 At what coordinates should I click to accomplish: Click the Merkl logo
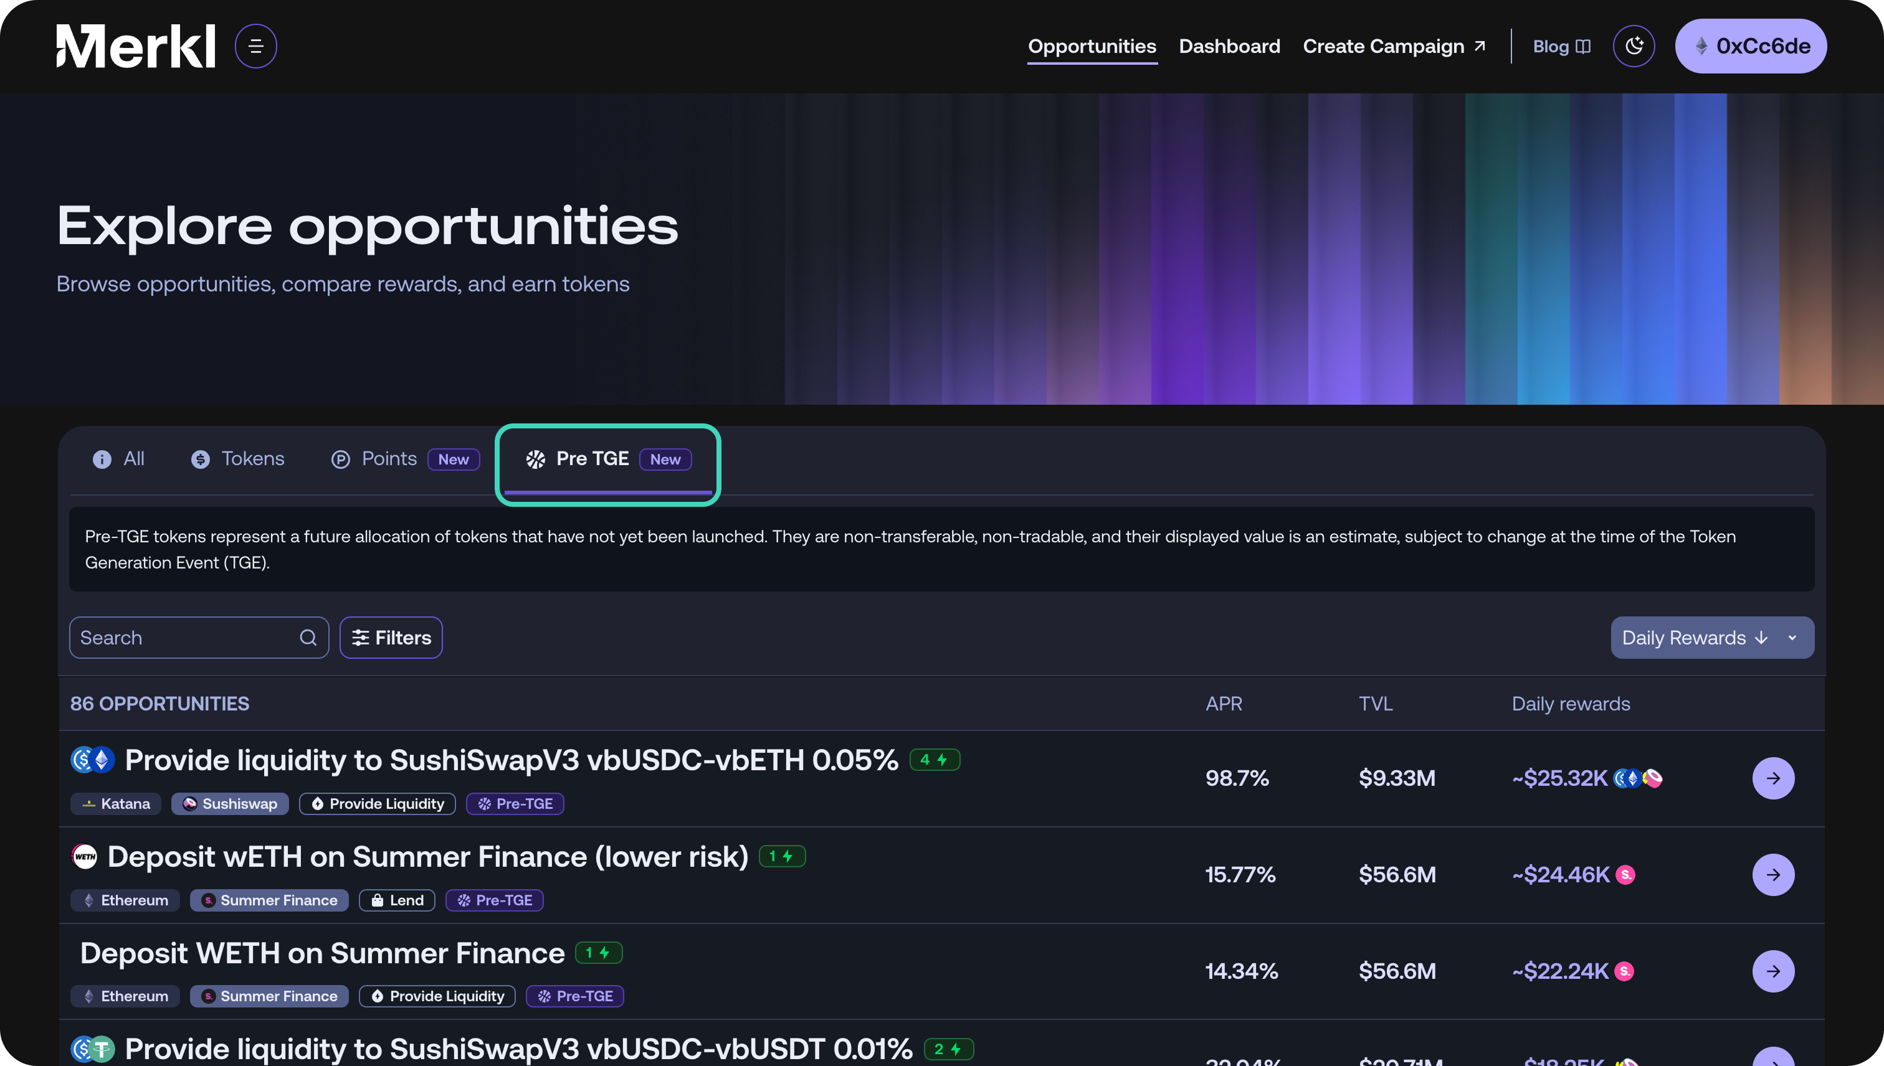click(x=136, y=46)
